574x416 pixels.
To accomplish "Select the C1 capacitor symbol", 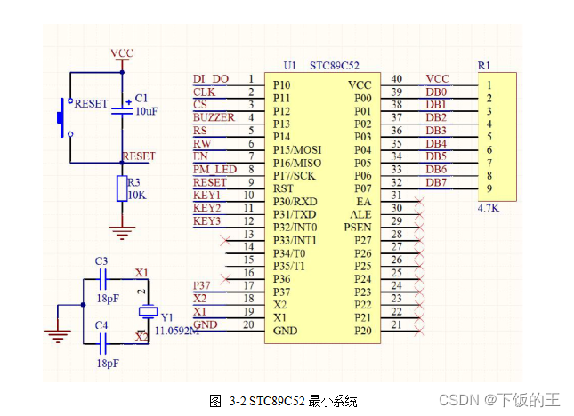I will click(x=122, y=111).
